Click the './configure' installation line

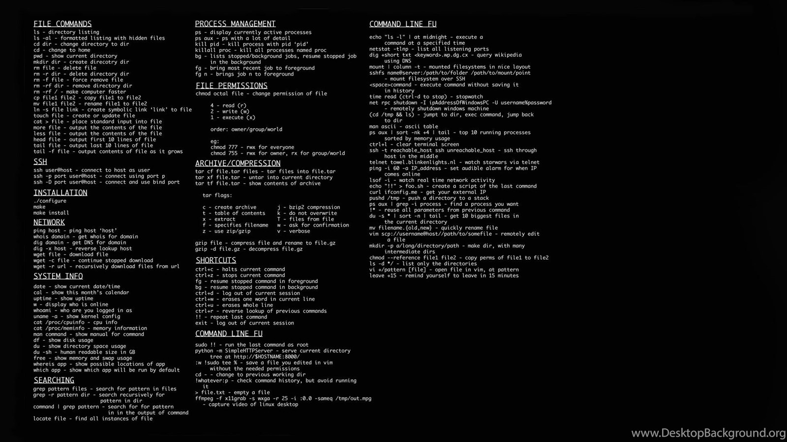(x=50, y=201)
